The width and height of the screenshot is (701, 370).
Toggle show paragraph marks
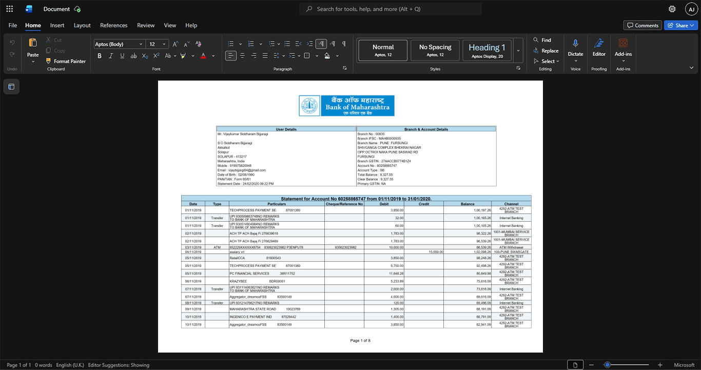[344, 44]
